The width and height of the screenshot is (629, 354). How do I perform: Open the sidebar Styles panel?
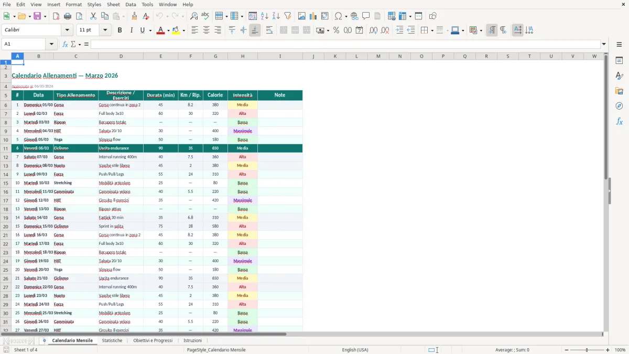tap(619, 76)
